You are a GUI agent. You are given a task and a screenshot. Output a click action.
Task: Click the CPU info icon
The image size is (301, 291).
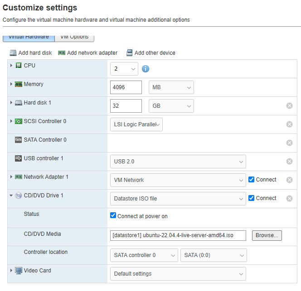point(146,69)
